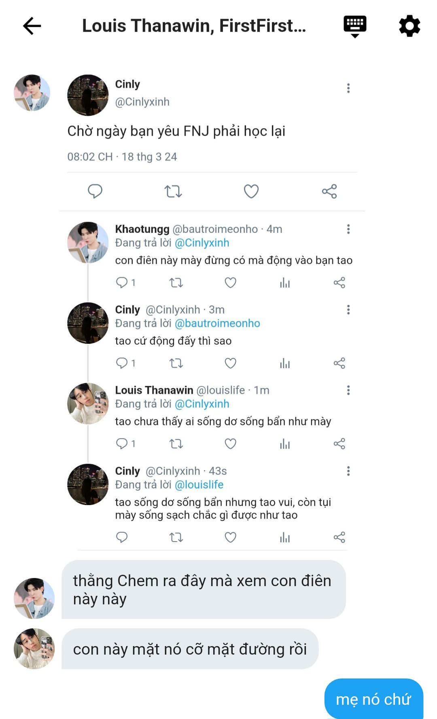The width and height of the screenshot is (437, 719).
Task: Reply to Cinly's main tweet
Action: click(95, 191)
